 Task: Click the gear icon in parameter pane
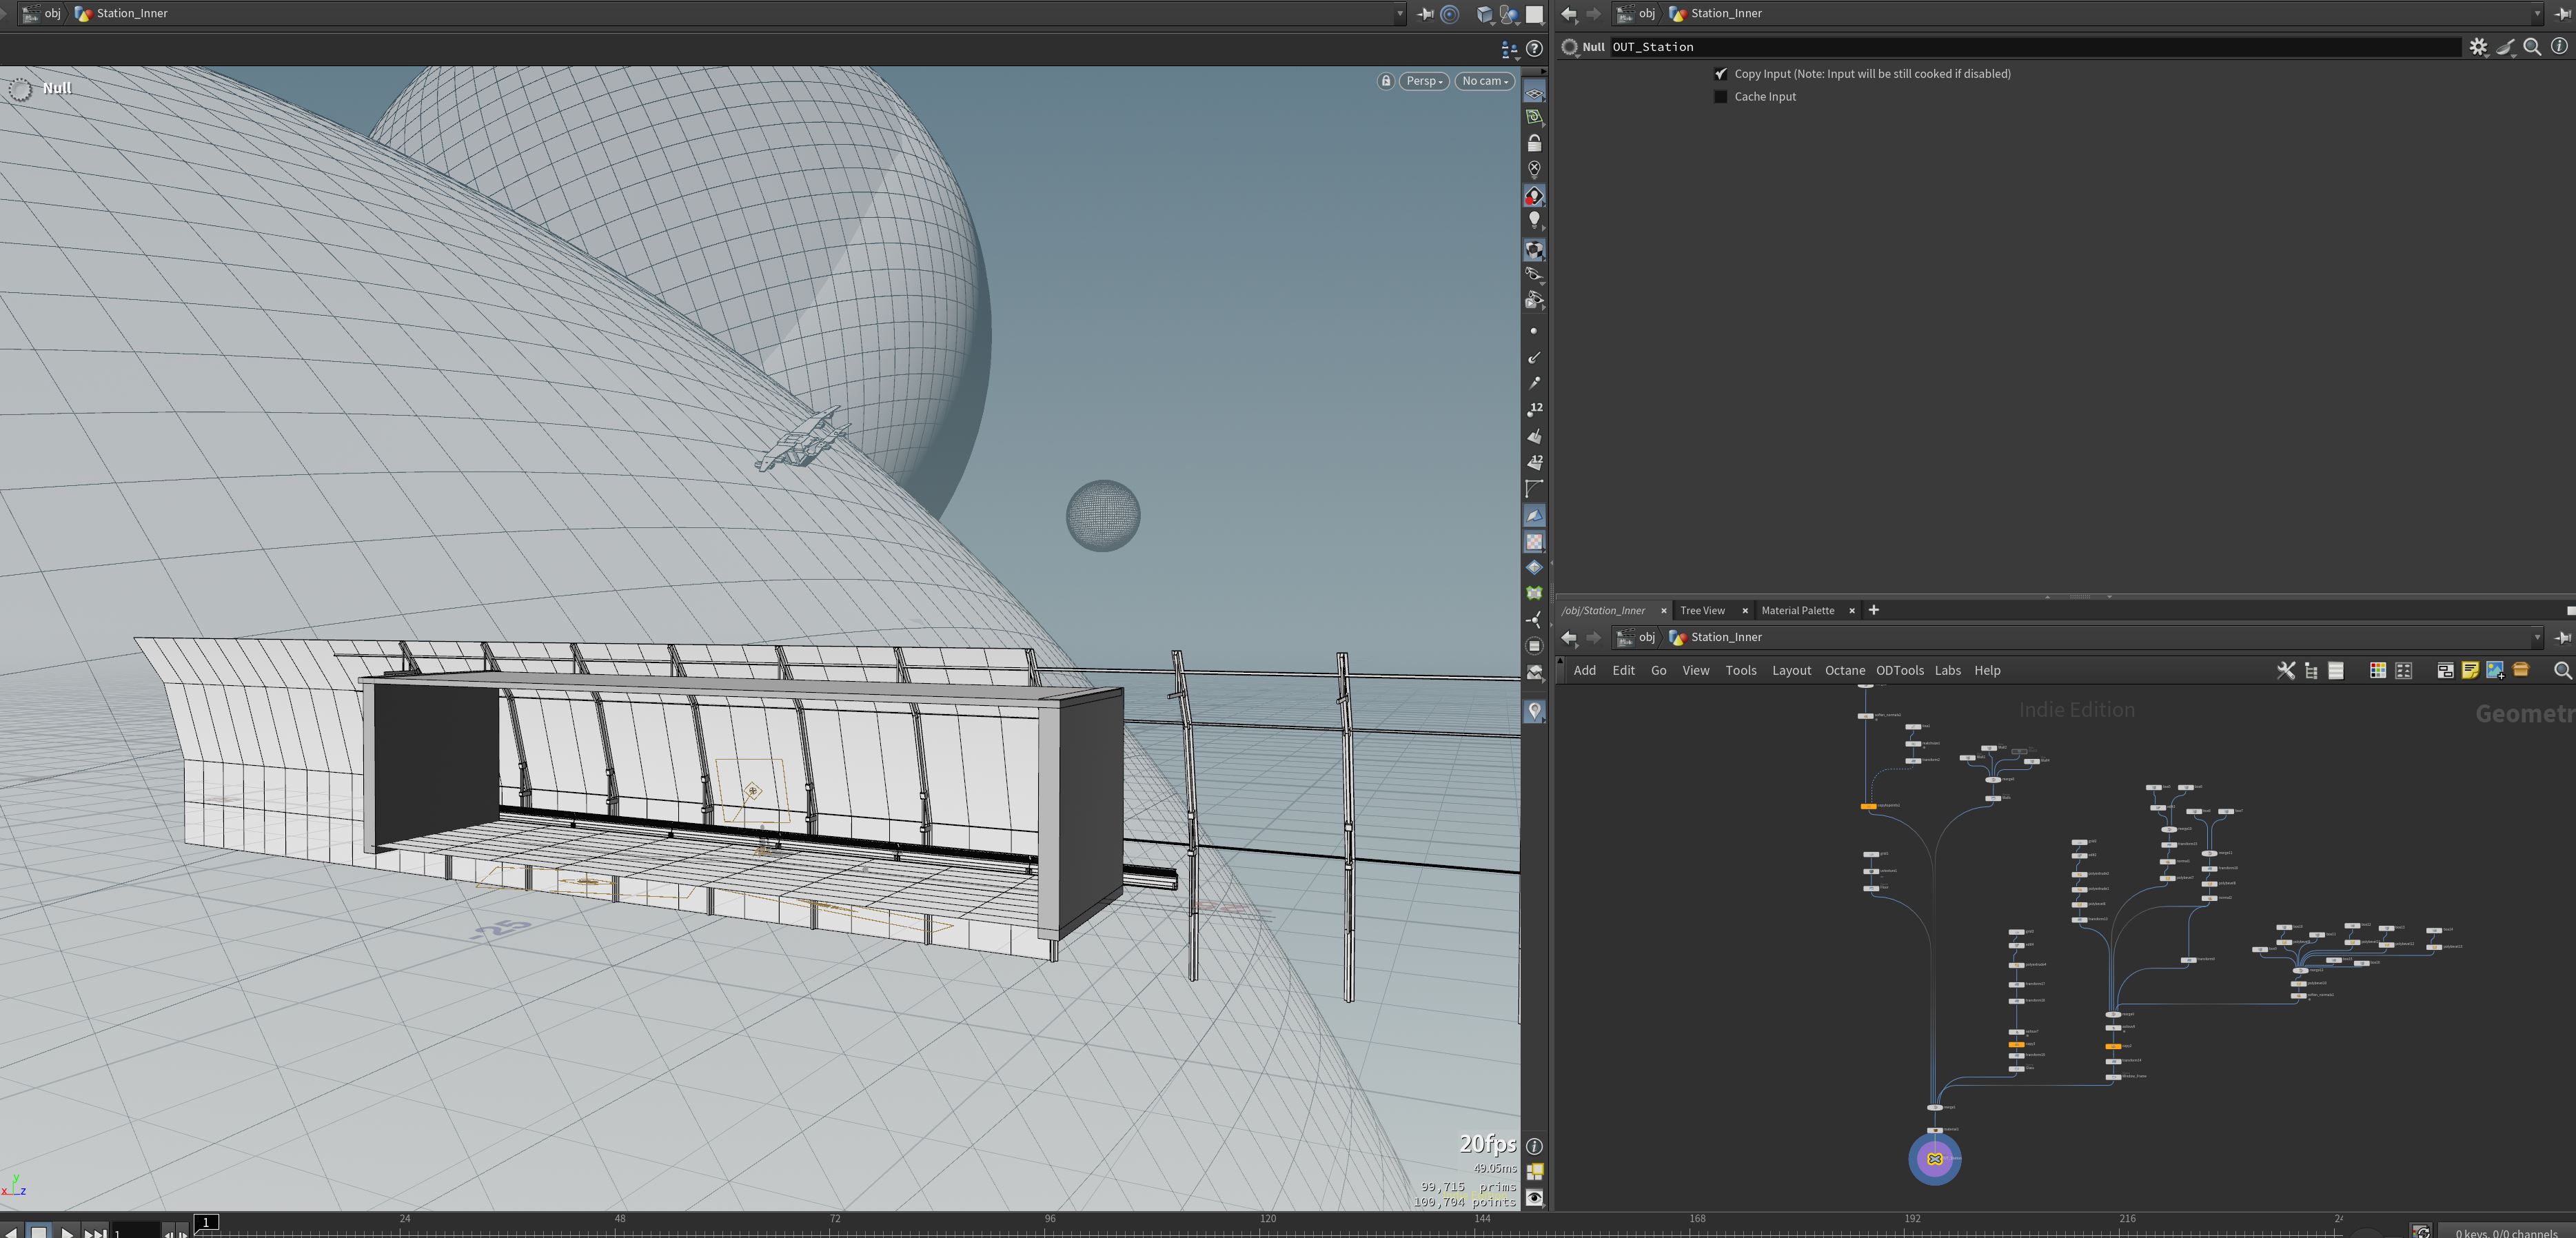[2478, 47]
